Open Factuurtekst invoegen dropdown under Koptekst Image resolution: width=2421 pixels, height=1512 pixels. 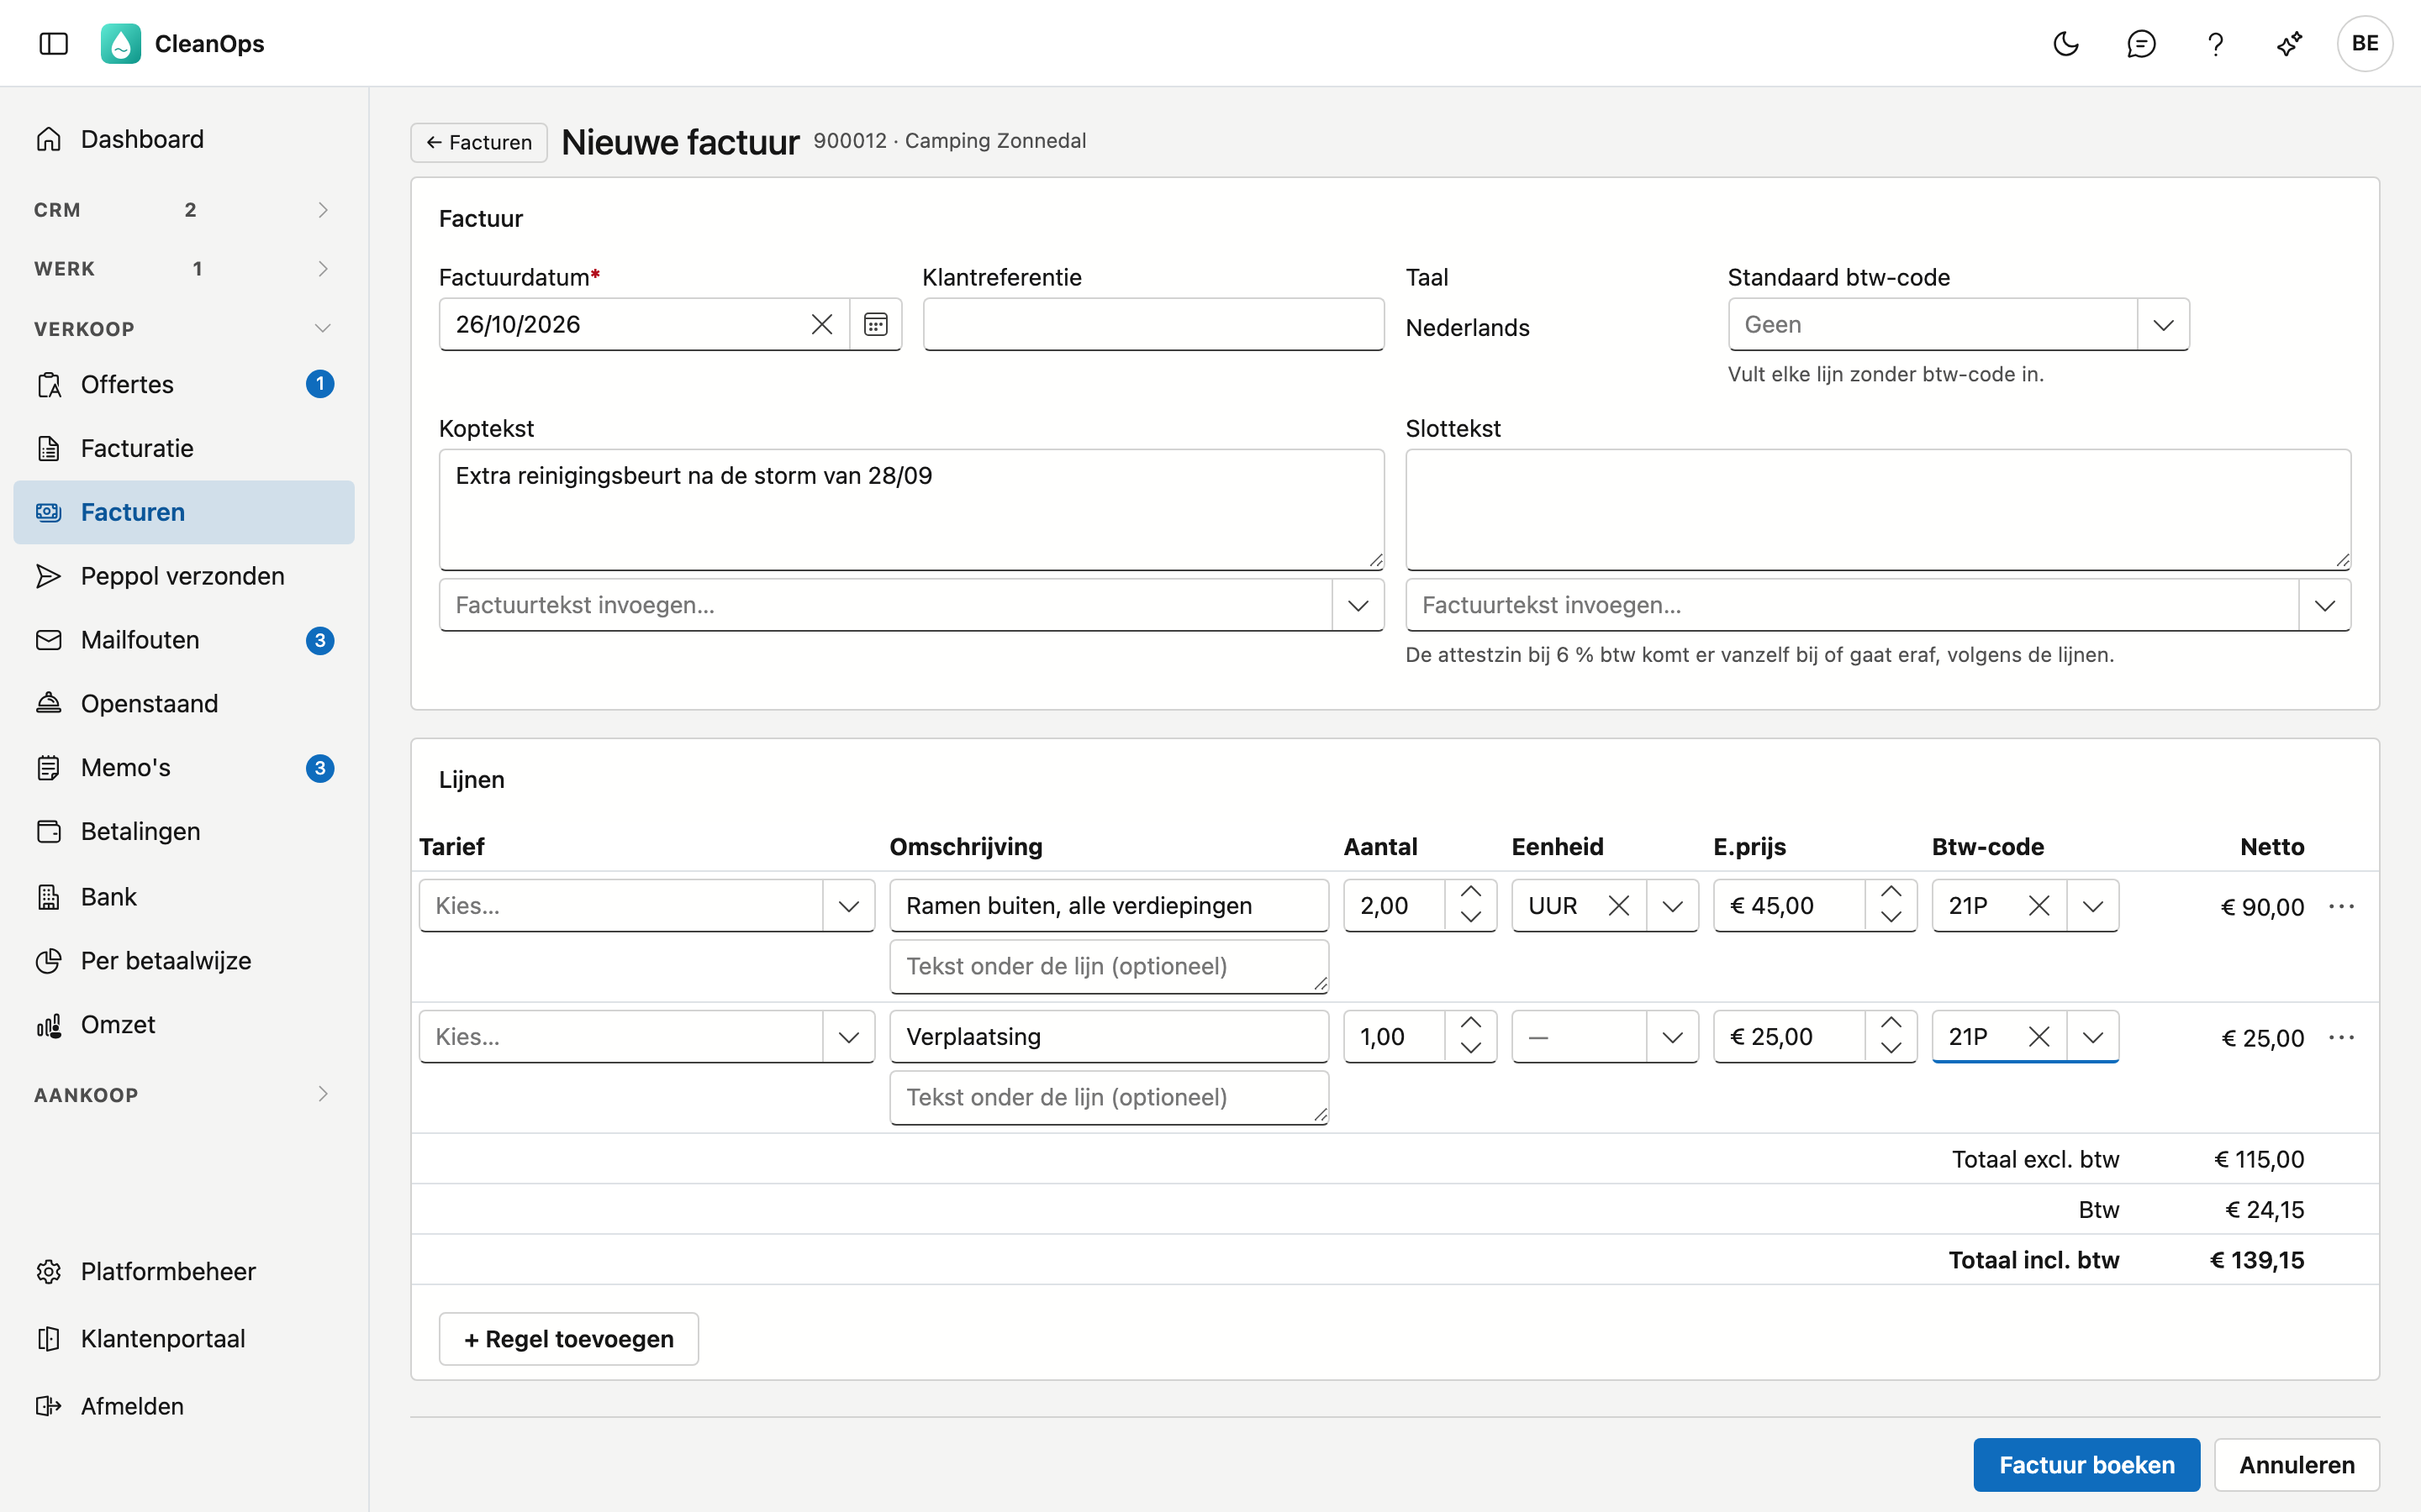pyautogui.click(x=1358, y=605)
